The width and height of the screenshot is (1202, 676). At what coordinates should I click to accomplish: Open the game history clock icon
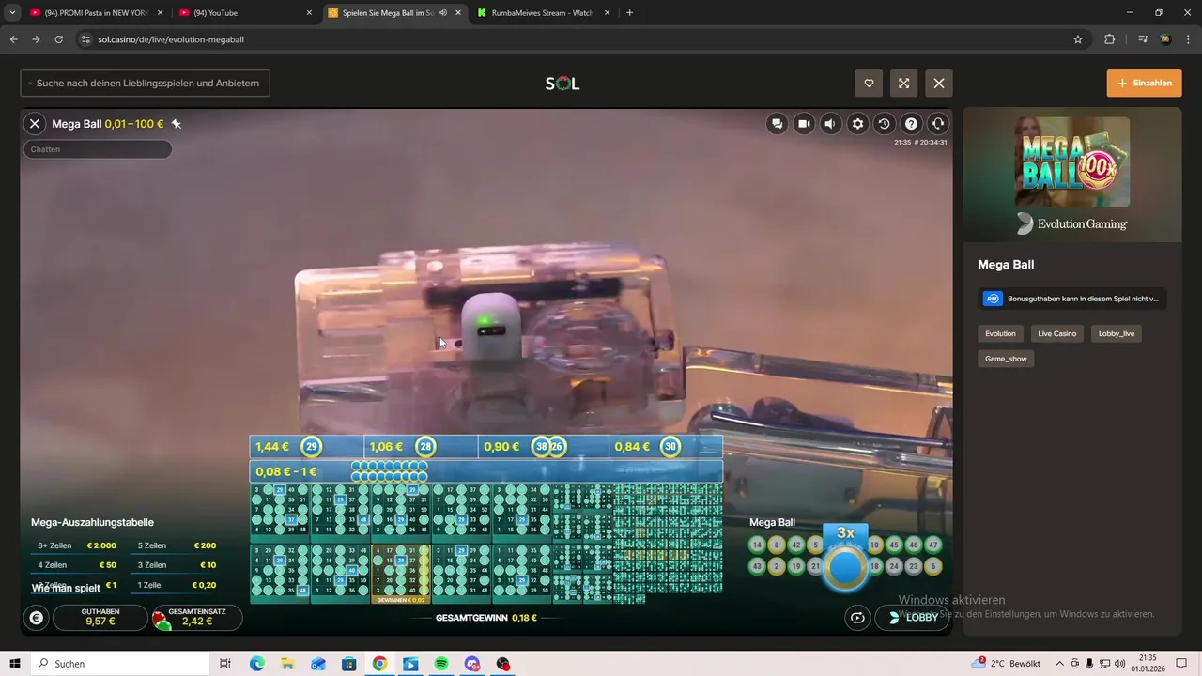coord(884,123)
